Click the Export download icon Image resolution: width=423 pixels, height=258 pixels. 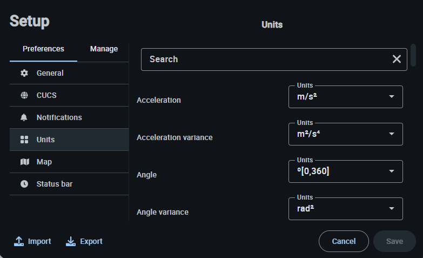click(71, 241)
